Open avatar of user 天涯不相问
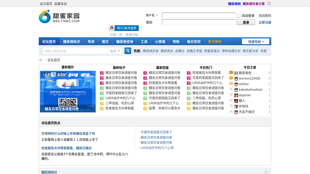The width and height of the screenshot is (310, 174). pos(236,112)
